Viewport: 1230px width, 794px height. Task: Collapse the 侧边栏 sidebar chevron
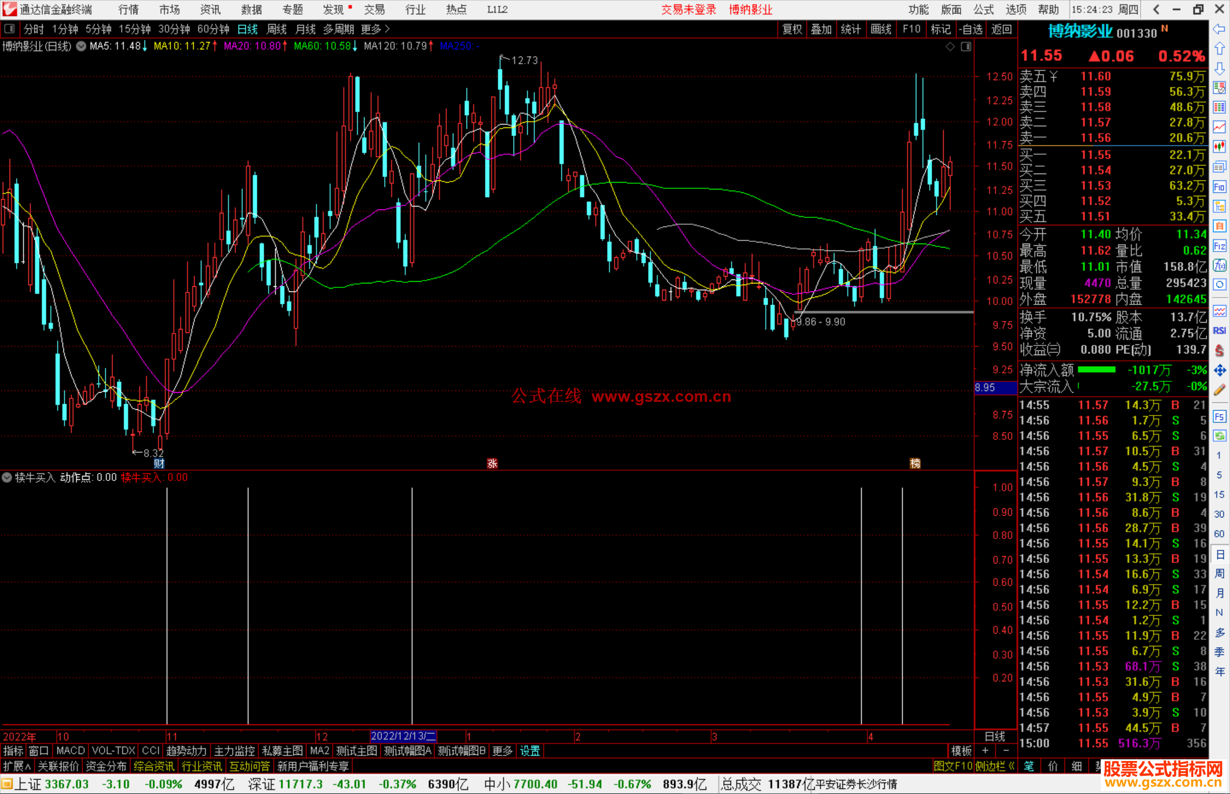click(1011, 766)
